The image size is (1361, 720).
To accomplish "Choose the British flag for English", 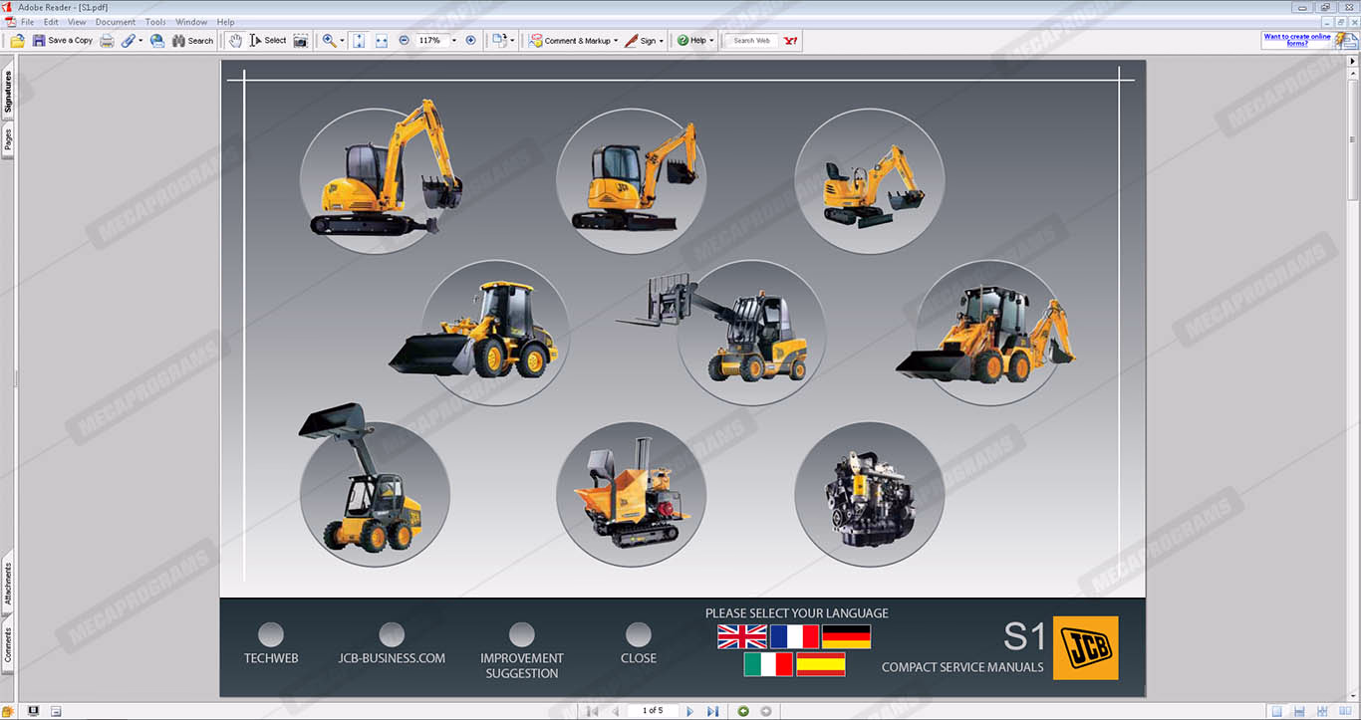I will pos(742,637).
